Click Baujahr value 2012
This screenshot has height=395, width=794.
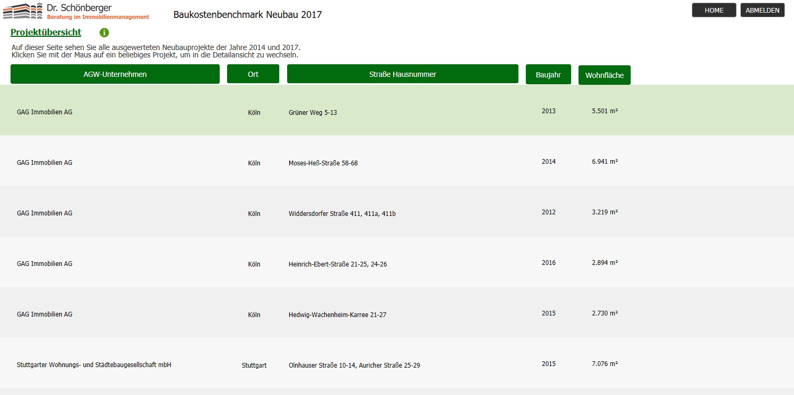tap(548, 212)
